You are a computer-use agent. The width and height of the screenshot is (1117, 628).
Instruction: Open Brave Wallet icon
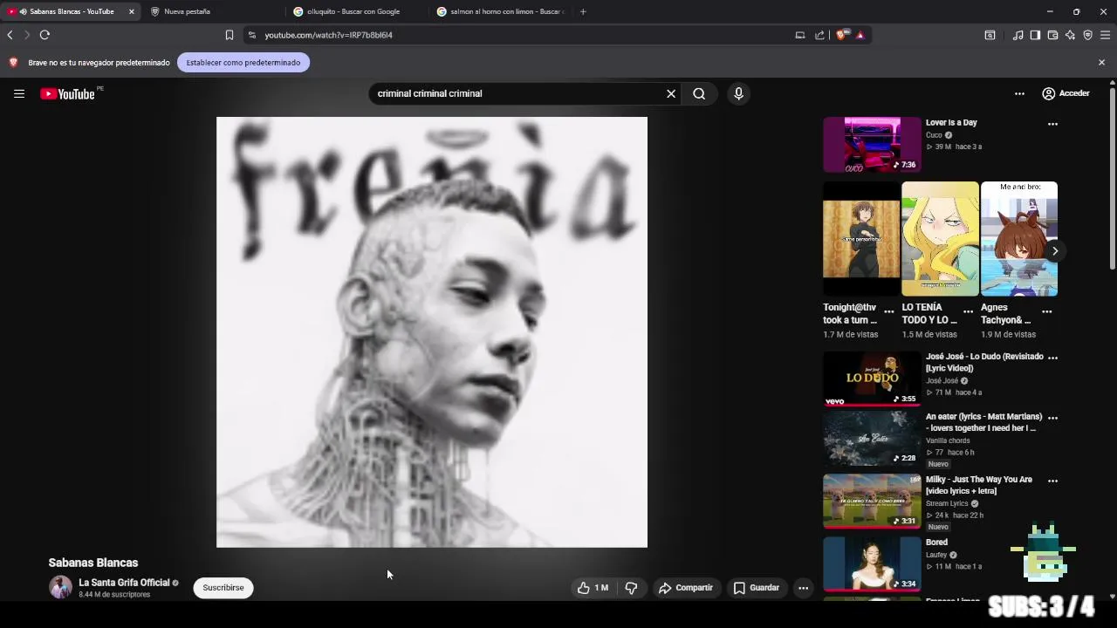pos(1052,35)
